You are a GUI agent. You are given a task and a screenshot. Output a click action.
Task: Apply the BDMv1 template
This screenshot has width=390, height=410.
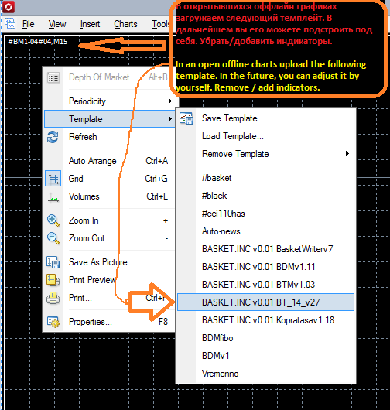[x=265, y=356]
